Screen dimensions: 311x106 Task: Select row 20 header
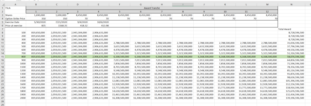2,74
